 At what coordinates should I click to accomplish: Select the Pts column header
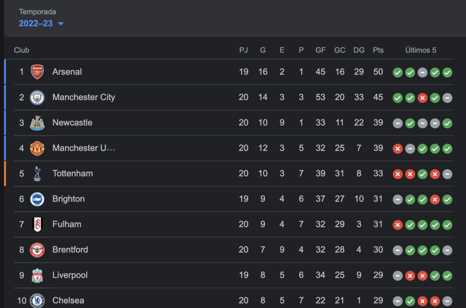tap(378, 50)
